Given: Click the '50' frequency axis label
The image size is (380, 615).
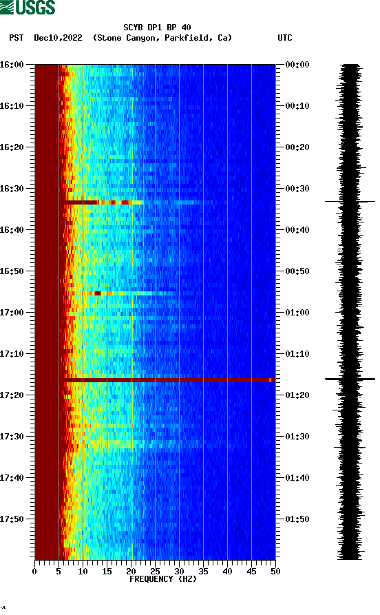Looking at the screenshot, I should [x=275, y=572].
